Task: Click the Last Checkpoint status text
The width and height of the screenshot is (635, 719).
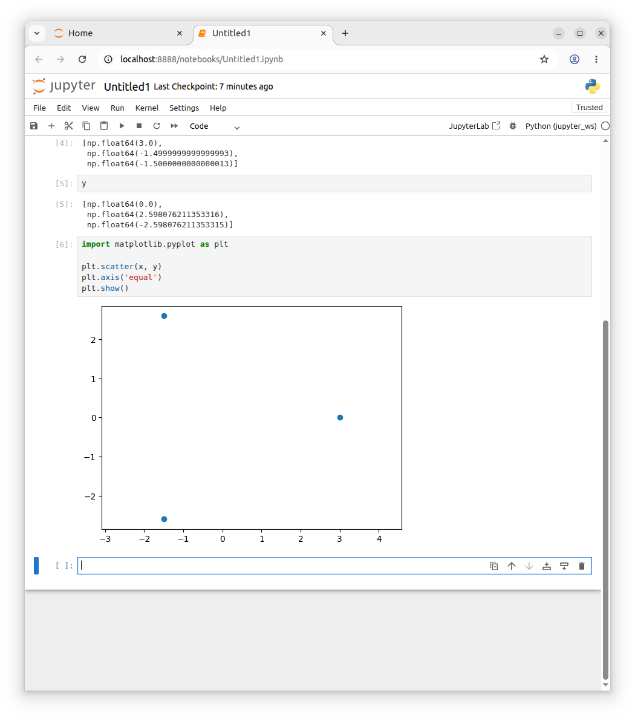Action: (213, 86)
